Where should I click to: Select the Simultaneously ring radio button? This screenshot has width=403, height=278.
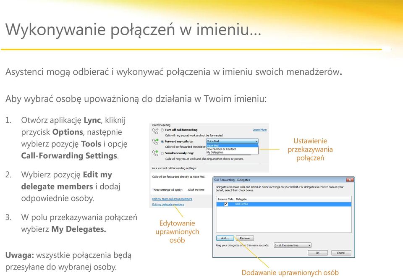click(x=162, y=153)
